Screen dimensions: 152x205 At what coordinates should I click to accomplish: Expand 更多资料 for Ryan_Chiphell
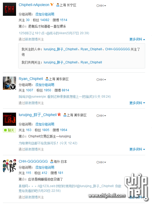point(137,103)
